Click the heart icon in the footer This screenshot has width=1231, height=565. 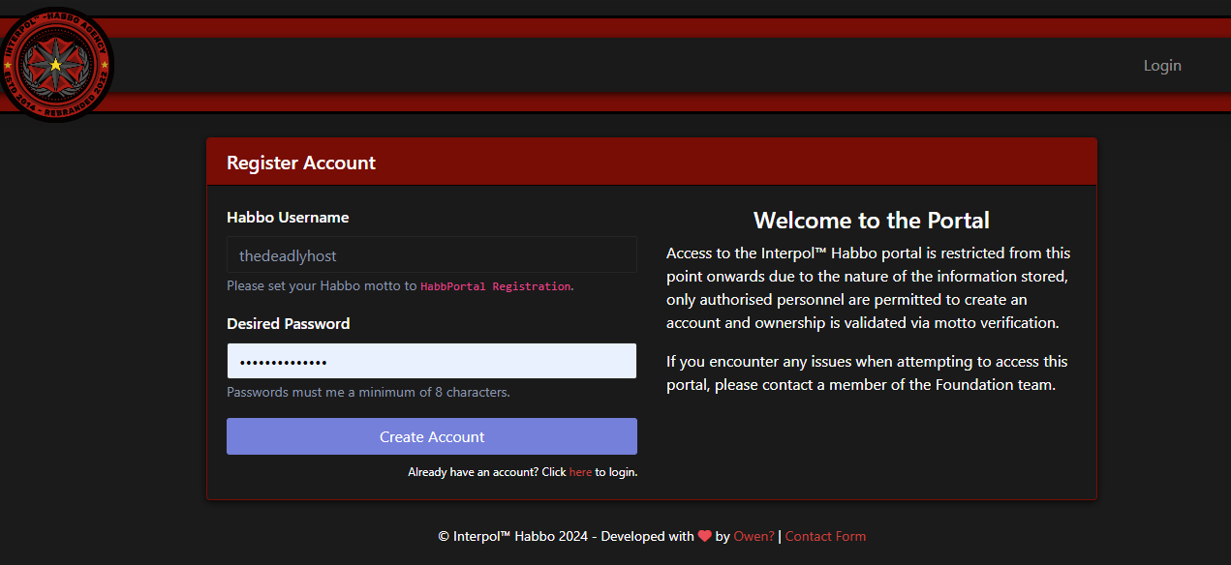705,536
